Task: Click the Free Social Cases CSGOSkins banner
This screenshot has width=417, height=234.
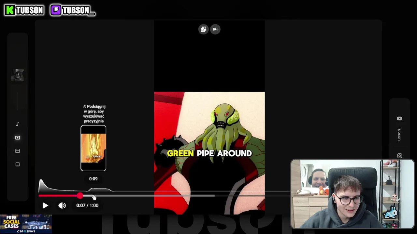Action: tap(26, 224)
